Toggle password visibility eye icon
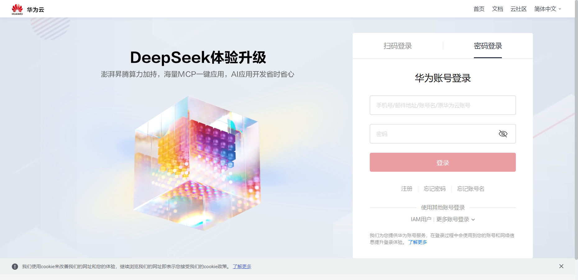Image resolution: width=578 pixels, height=280 pixels. [503, 134]
